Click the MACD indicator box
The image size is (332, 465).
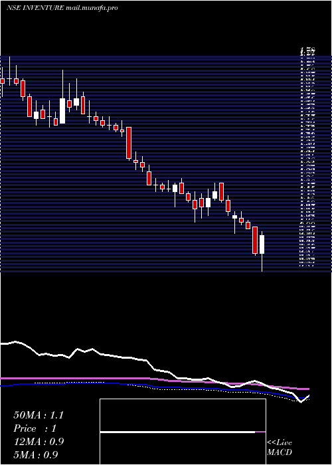(x=183, y=432)
